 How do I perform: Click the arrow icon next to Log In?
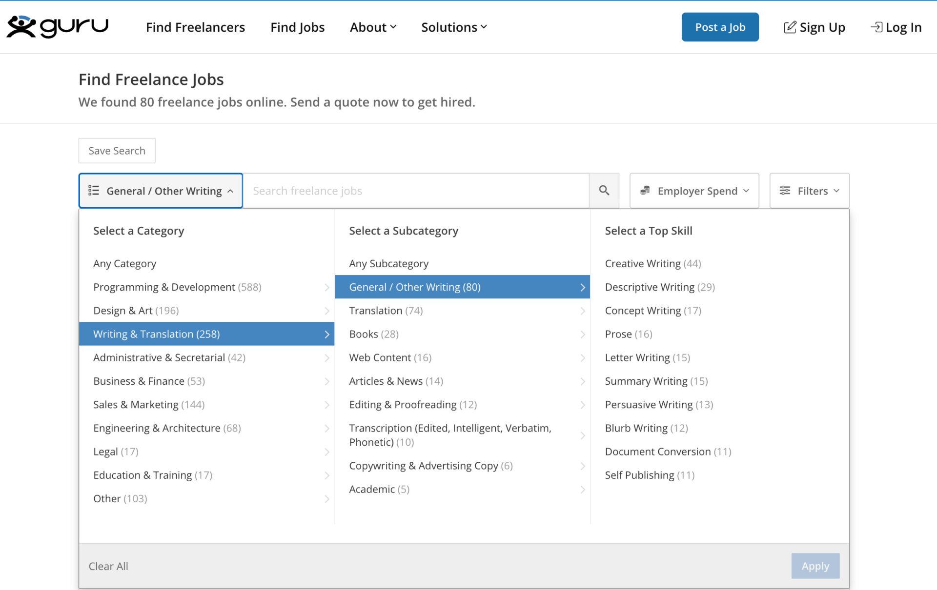pos(876,27)
